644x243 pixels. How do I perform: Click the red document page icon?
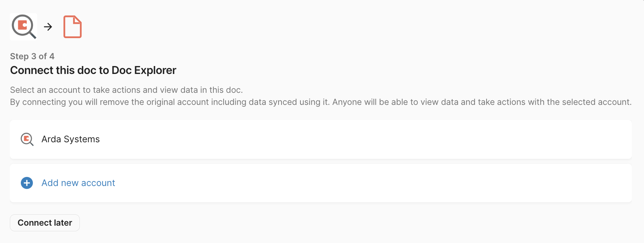point(72,27)
